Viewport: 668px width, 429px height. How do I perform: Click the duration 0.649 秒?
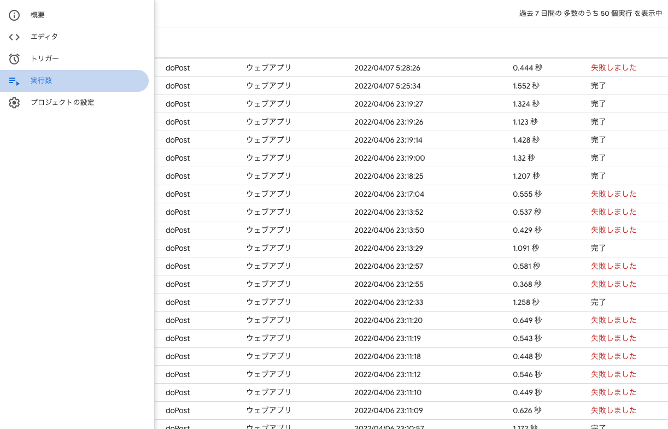pyautogui.click(x=527, y=320)
